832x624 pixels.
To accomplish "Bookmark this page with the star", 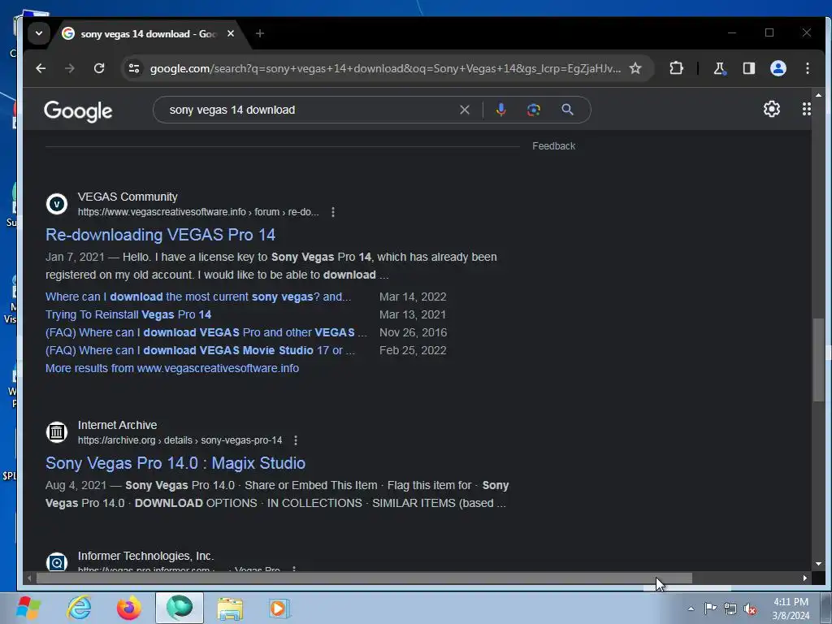I will pyautogui.click(x=635, y=68).
